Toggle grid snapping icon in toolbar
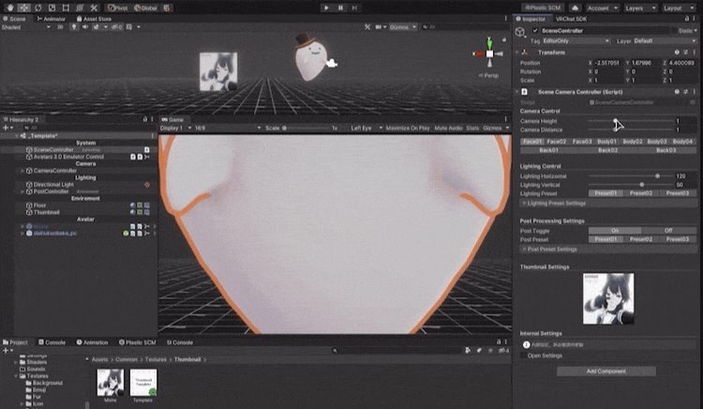The width and height of the screenshot is (703, 409). click(x=167, y=8)
